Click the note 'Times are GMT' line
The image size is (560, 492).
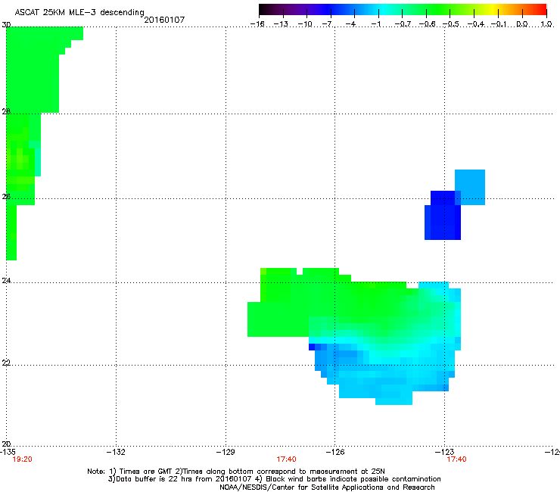[236, 472]
